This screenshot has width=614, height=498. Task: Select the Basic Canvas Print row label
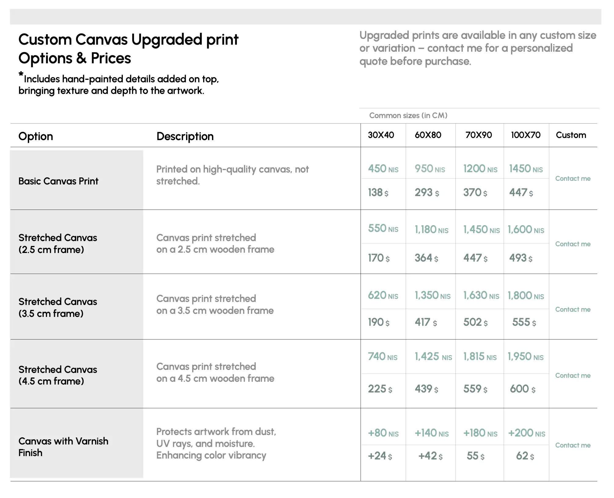coord(58,181)
